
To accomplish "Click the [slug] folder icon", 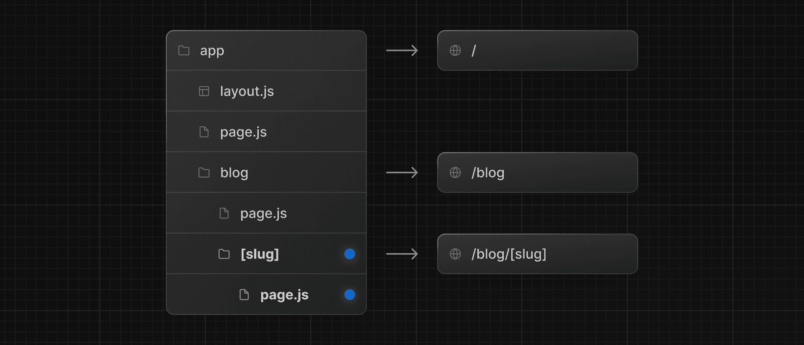I will point(224,254).
